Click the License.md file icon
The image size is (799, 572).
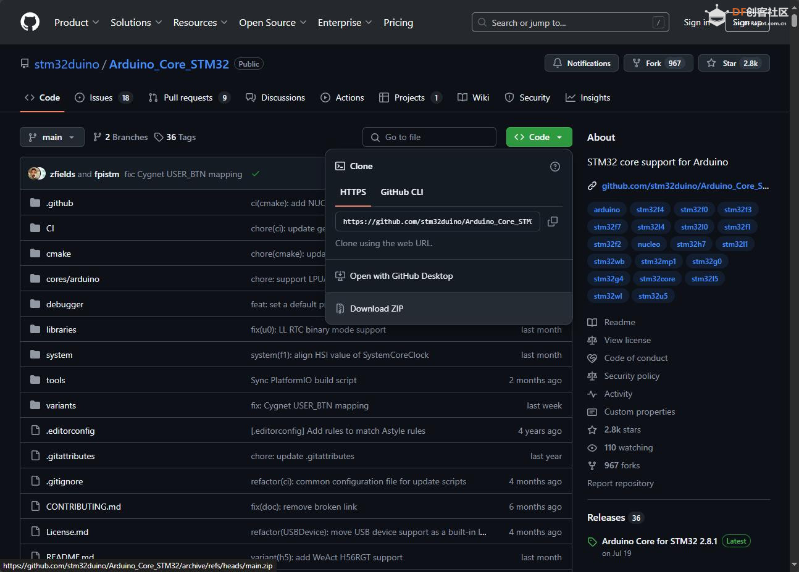[35, 532]
